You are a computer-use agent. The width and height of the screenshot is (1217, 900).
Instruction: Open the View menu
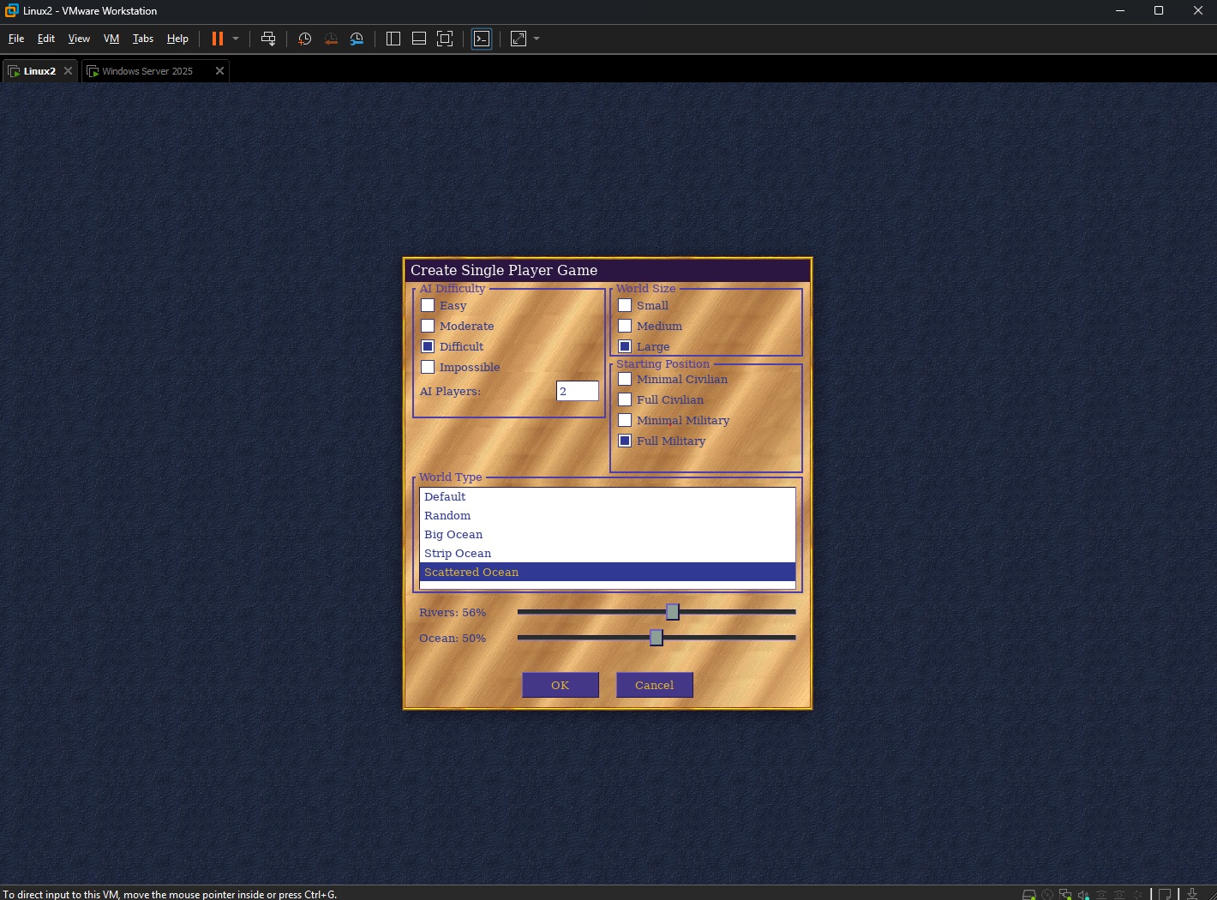tap(79, 39)
